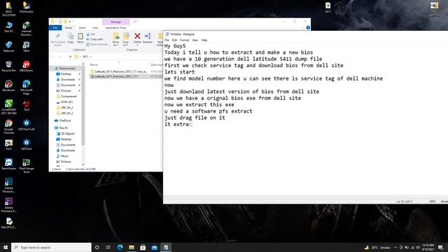Image resolution: width=448 pixels, height=252 pixels.
Task: Select Dell_PFS_Extract file on desktop
Action: coord(8,223)
